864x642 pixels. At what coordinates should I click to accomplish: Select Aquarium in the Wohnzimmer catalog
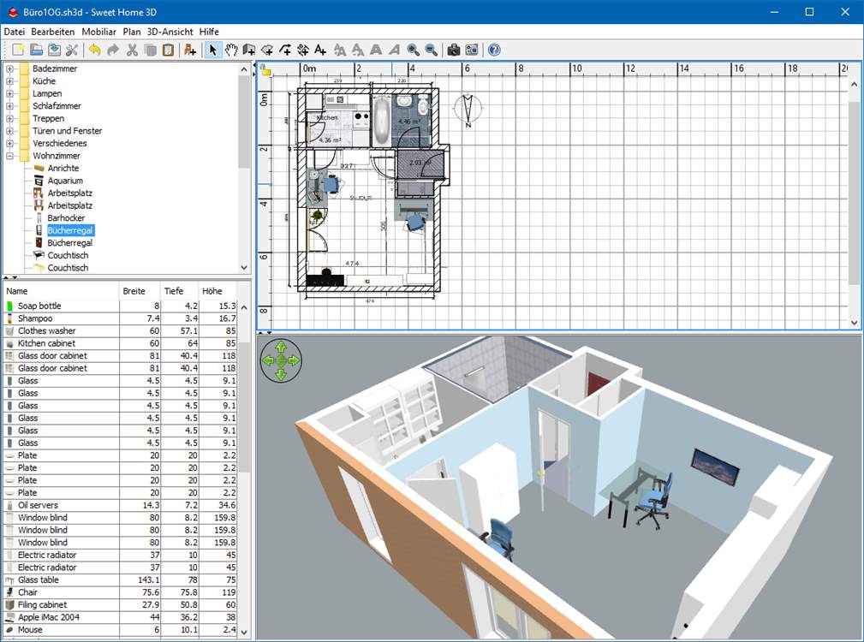[x=65, y=181]
